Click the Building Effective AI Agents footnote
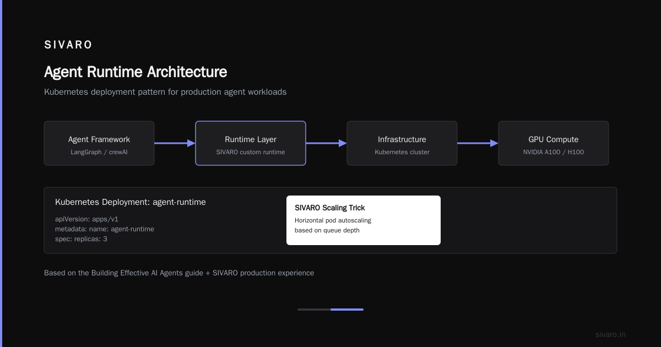The height and width of the screenshot is (347, 661). (x=179, y=273)
